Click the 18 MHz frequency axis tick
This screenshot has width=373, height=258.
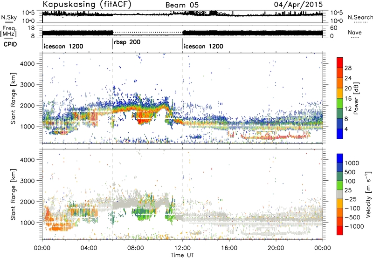tap(31, 28)
